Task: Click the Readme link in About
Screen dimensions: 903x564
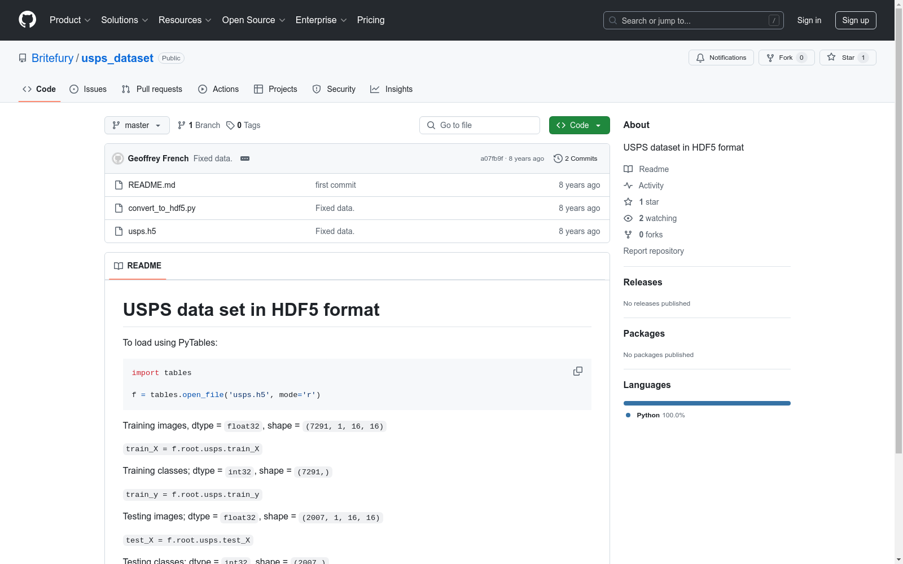Action: click(x=646, y=169)
